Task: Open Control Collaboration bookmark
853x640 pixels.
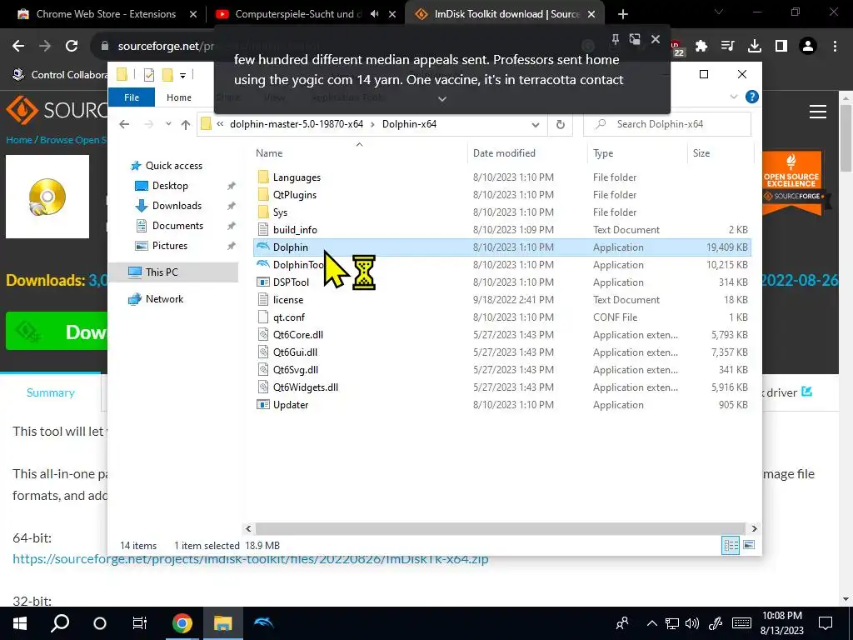Action: [59, 74]
